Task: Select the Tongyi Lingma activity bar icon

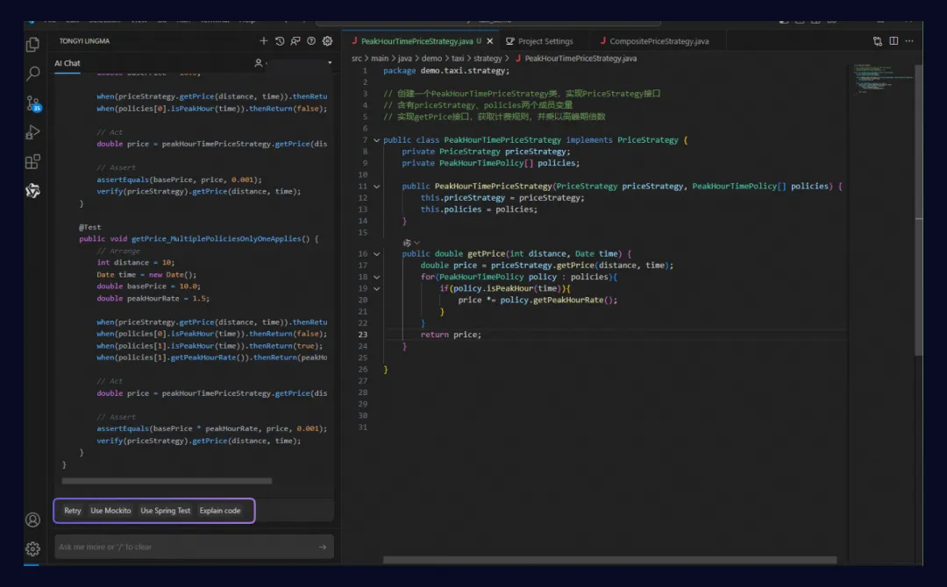Action: pos(32,191)
